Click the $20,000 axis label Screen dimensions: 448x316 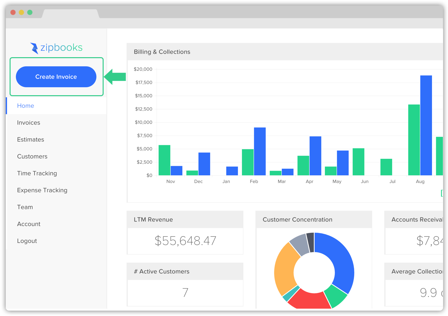(143, 69)
